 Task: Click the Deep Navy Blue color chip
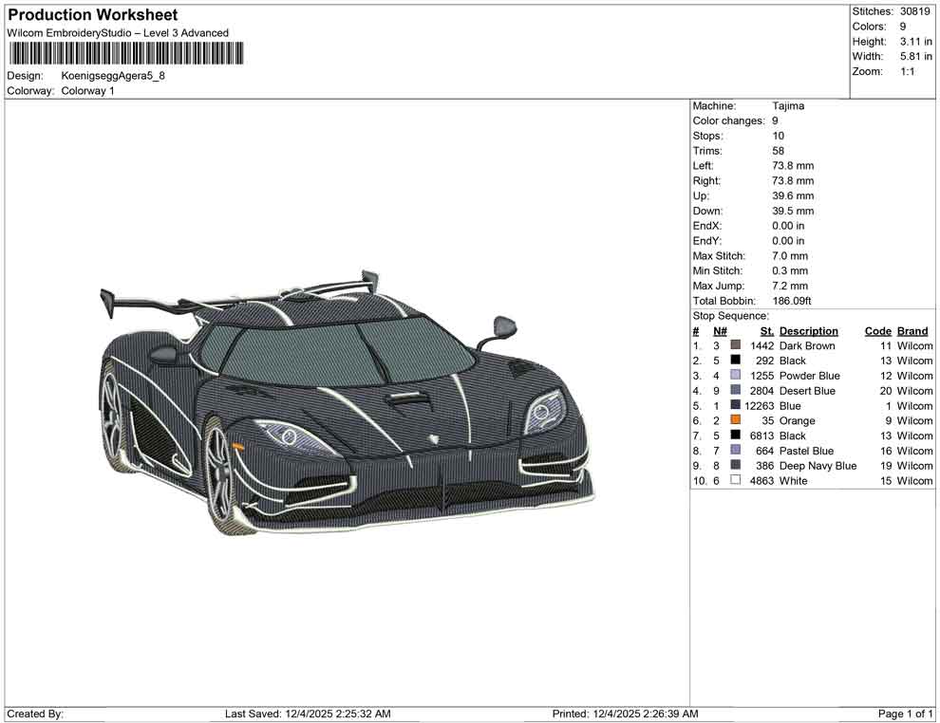(734, 465)
